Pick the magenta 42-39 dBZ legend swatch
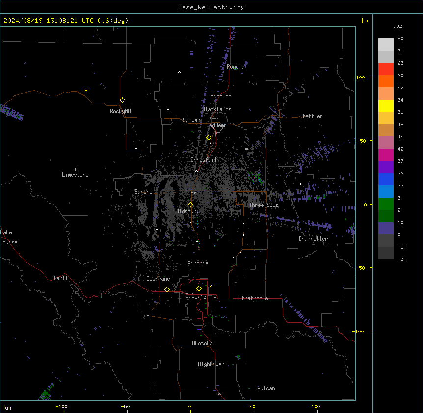423x413 pixels. 386,155
